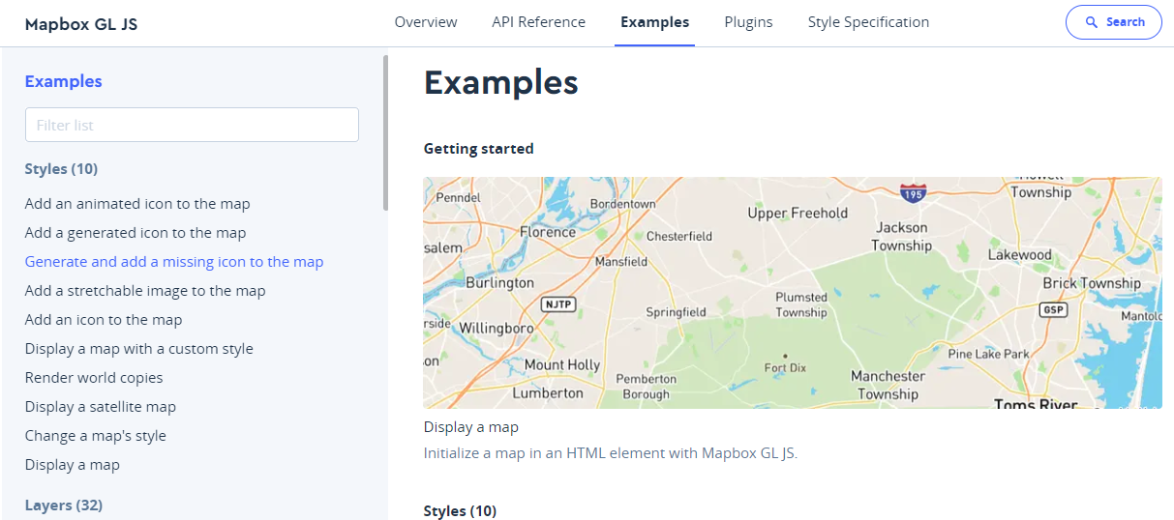This screenshot has width=1174, height=520.
Task: Click the Layers (32) sidebar heading
Action: [x=64, y=506]
